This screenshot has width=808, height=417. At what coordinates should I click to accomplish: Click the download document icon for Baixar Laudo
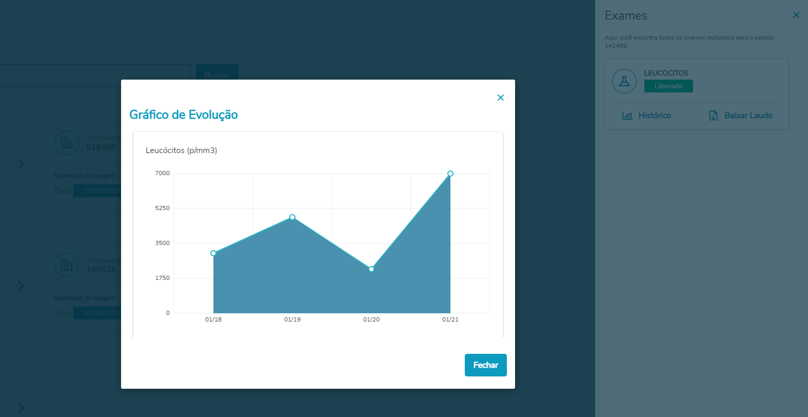(713, 116)
